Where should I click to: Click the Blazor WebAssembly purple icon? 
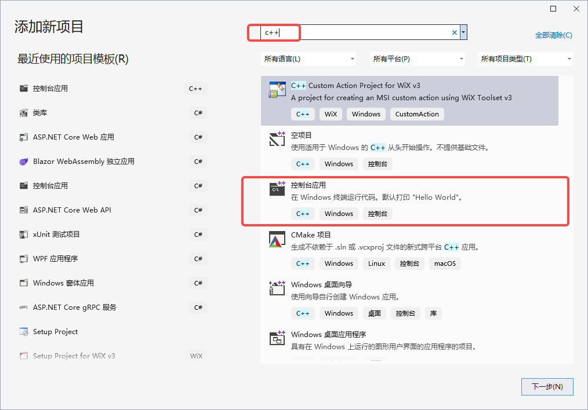coord(24,162)
